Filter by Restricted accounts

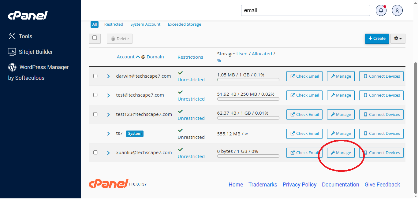coord(114,24)
